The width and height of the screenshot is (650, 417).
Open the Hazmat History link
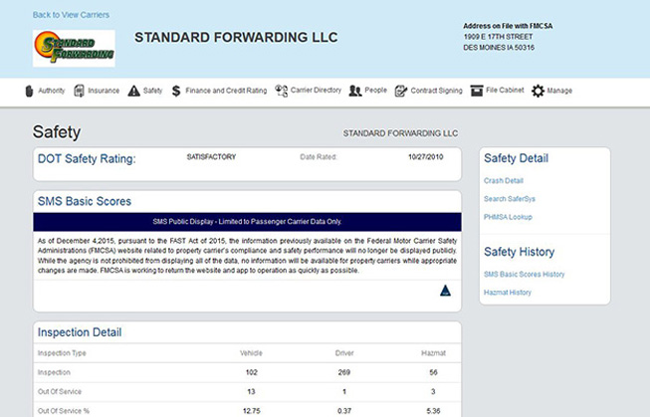point(508,293)
